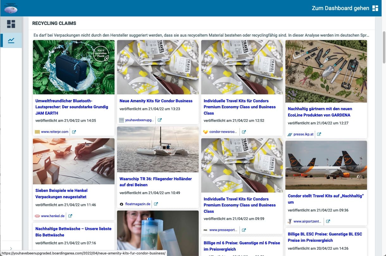386x256 pixels.
Task: Click the company logo in top bar
Action: click(11, 8)
